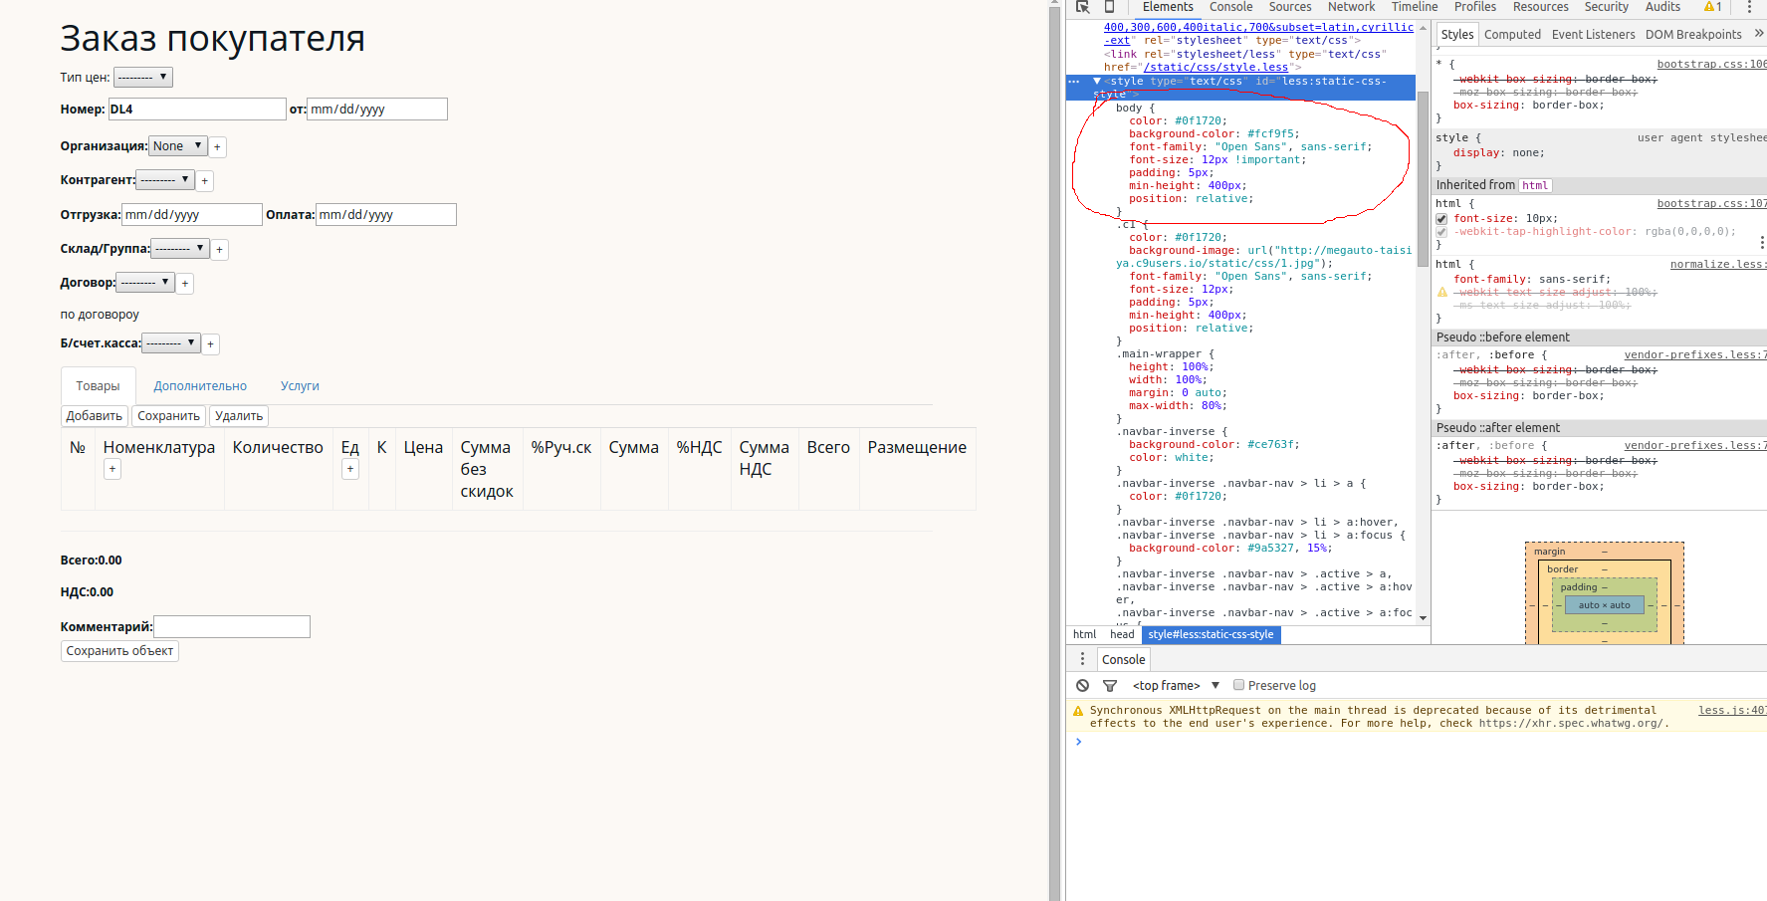Open the Организация dropdown showing None

pyautogui.click(x=178, y=146)
